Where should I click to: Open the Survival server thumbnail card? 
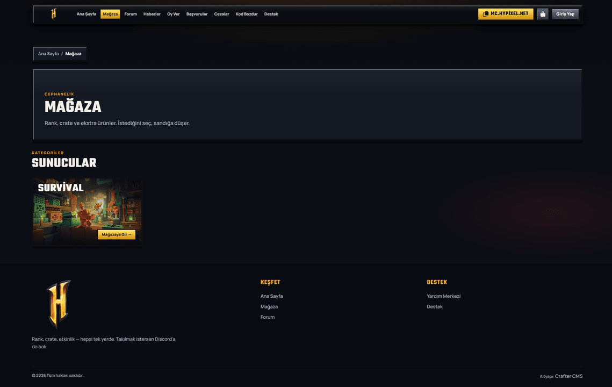(x=87, y=212)
